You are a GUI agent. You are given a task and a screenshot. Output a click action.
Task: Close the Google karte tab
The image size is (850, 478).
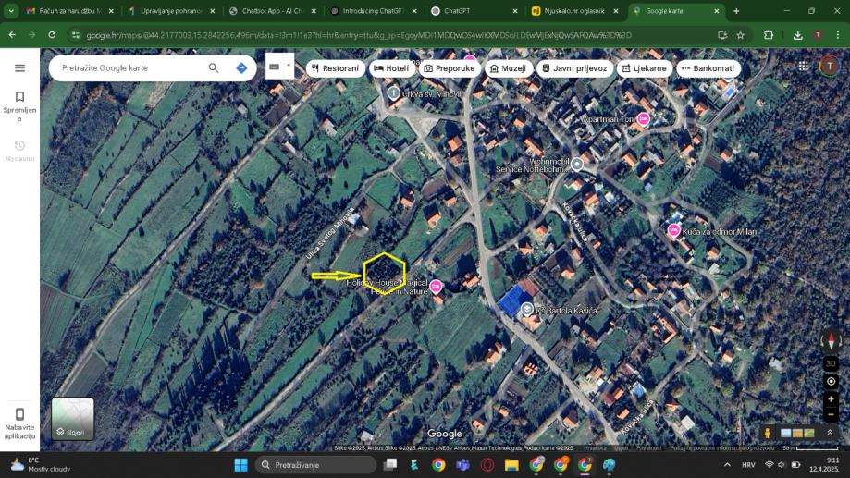(717, 11)
